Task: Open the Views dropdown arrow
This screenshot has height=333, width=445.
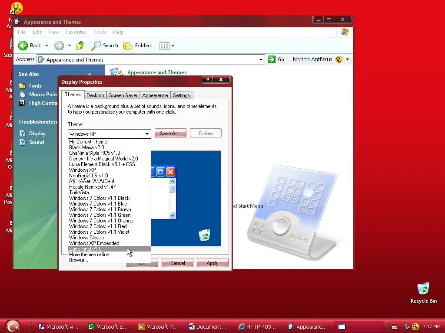Action: pyautogui.click(x=173, y=46)
